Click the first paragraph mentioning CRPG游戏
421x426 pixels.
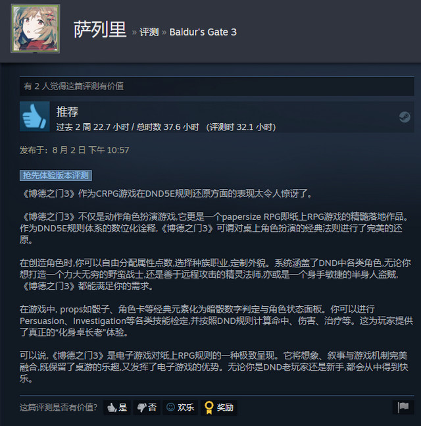click(166, 194)
